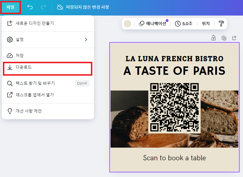Select LA LUNA FRENCH BISTRO heading text
The height and width of the screenshot is (177, 243).
click(175, 59)
